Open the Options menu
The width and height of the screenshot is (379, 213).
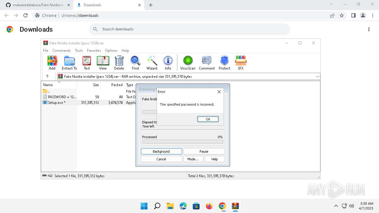(x=111, y=51)
